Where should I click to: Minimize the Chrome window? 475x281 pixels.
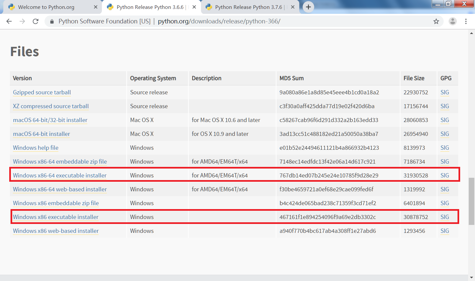tap(438, 4)
